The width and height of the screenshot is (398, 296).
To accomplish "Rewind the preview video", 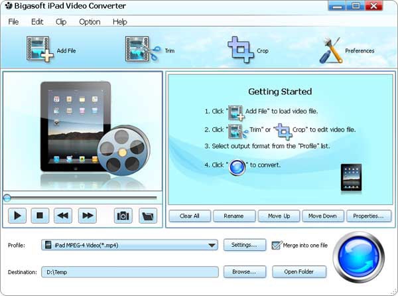I will click(x=63, y=216).
